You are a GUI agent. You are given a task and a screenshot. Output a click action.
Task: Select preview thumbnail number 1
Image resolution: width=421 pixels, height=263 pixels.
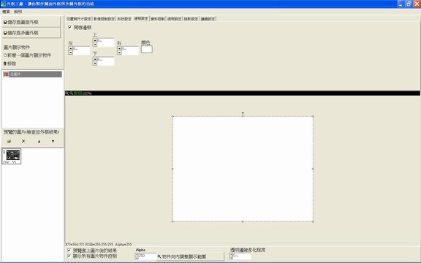[12, 156]
